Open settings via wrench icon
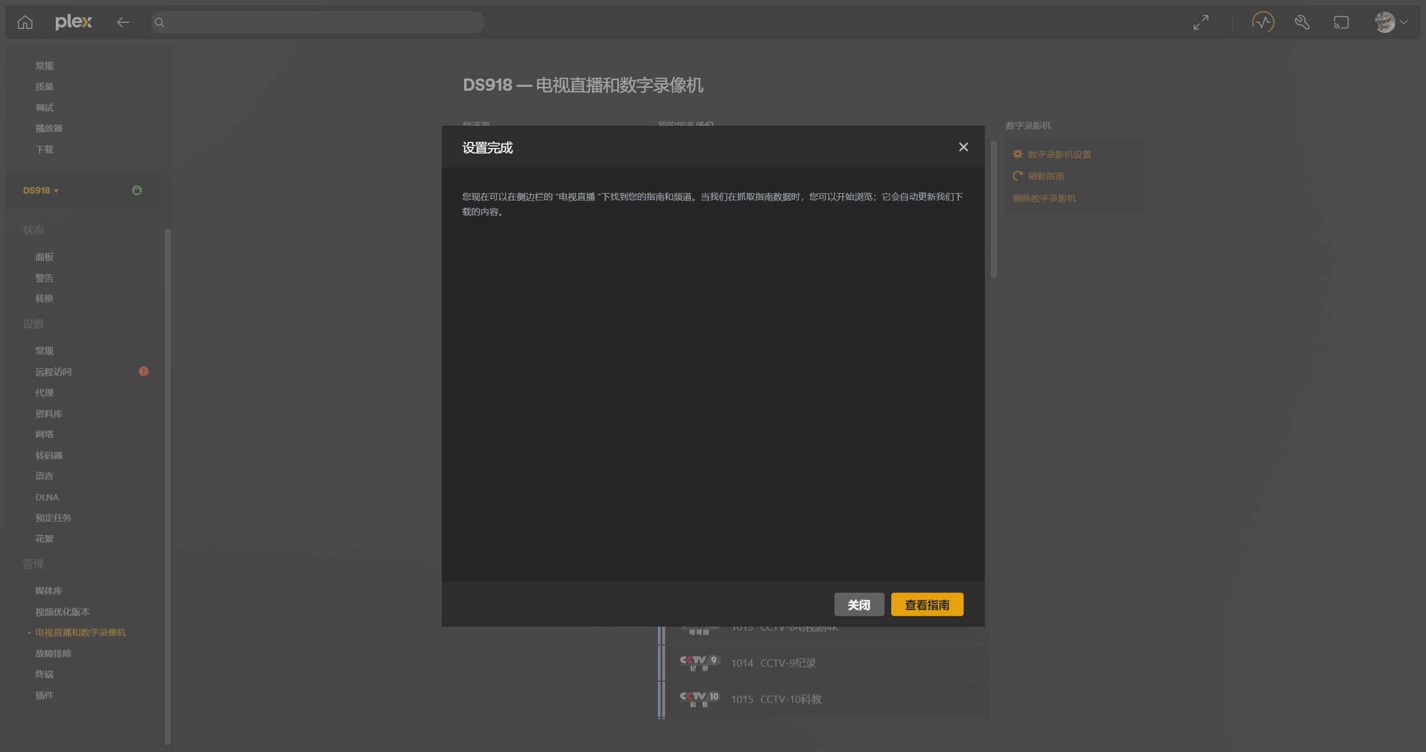Viewport: 1426px width, 752px height. [1302, 22]
